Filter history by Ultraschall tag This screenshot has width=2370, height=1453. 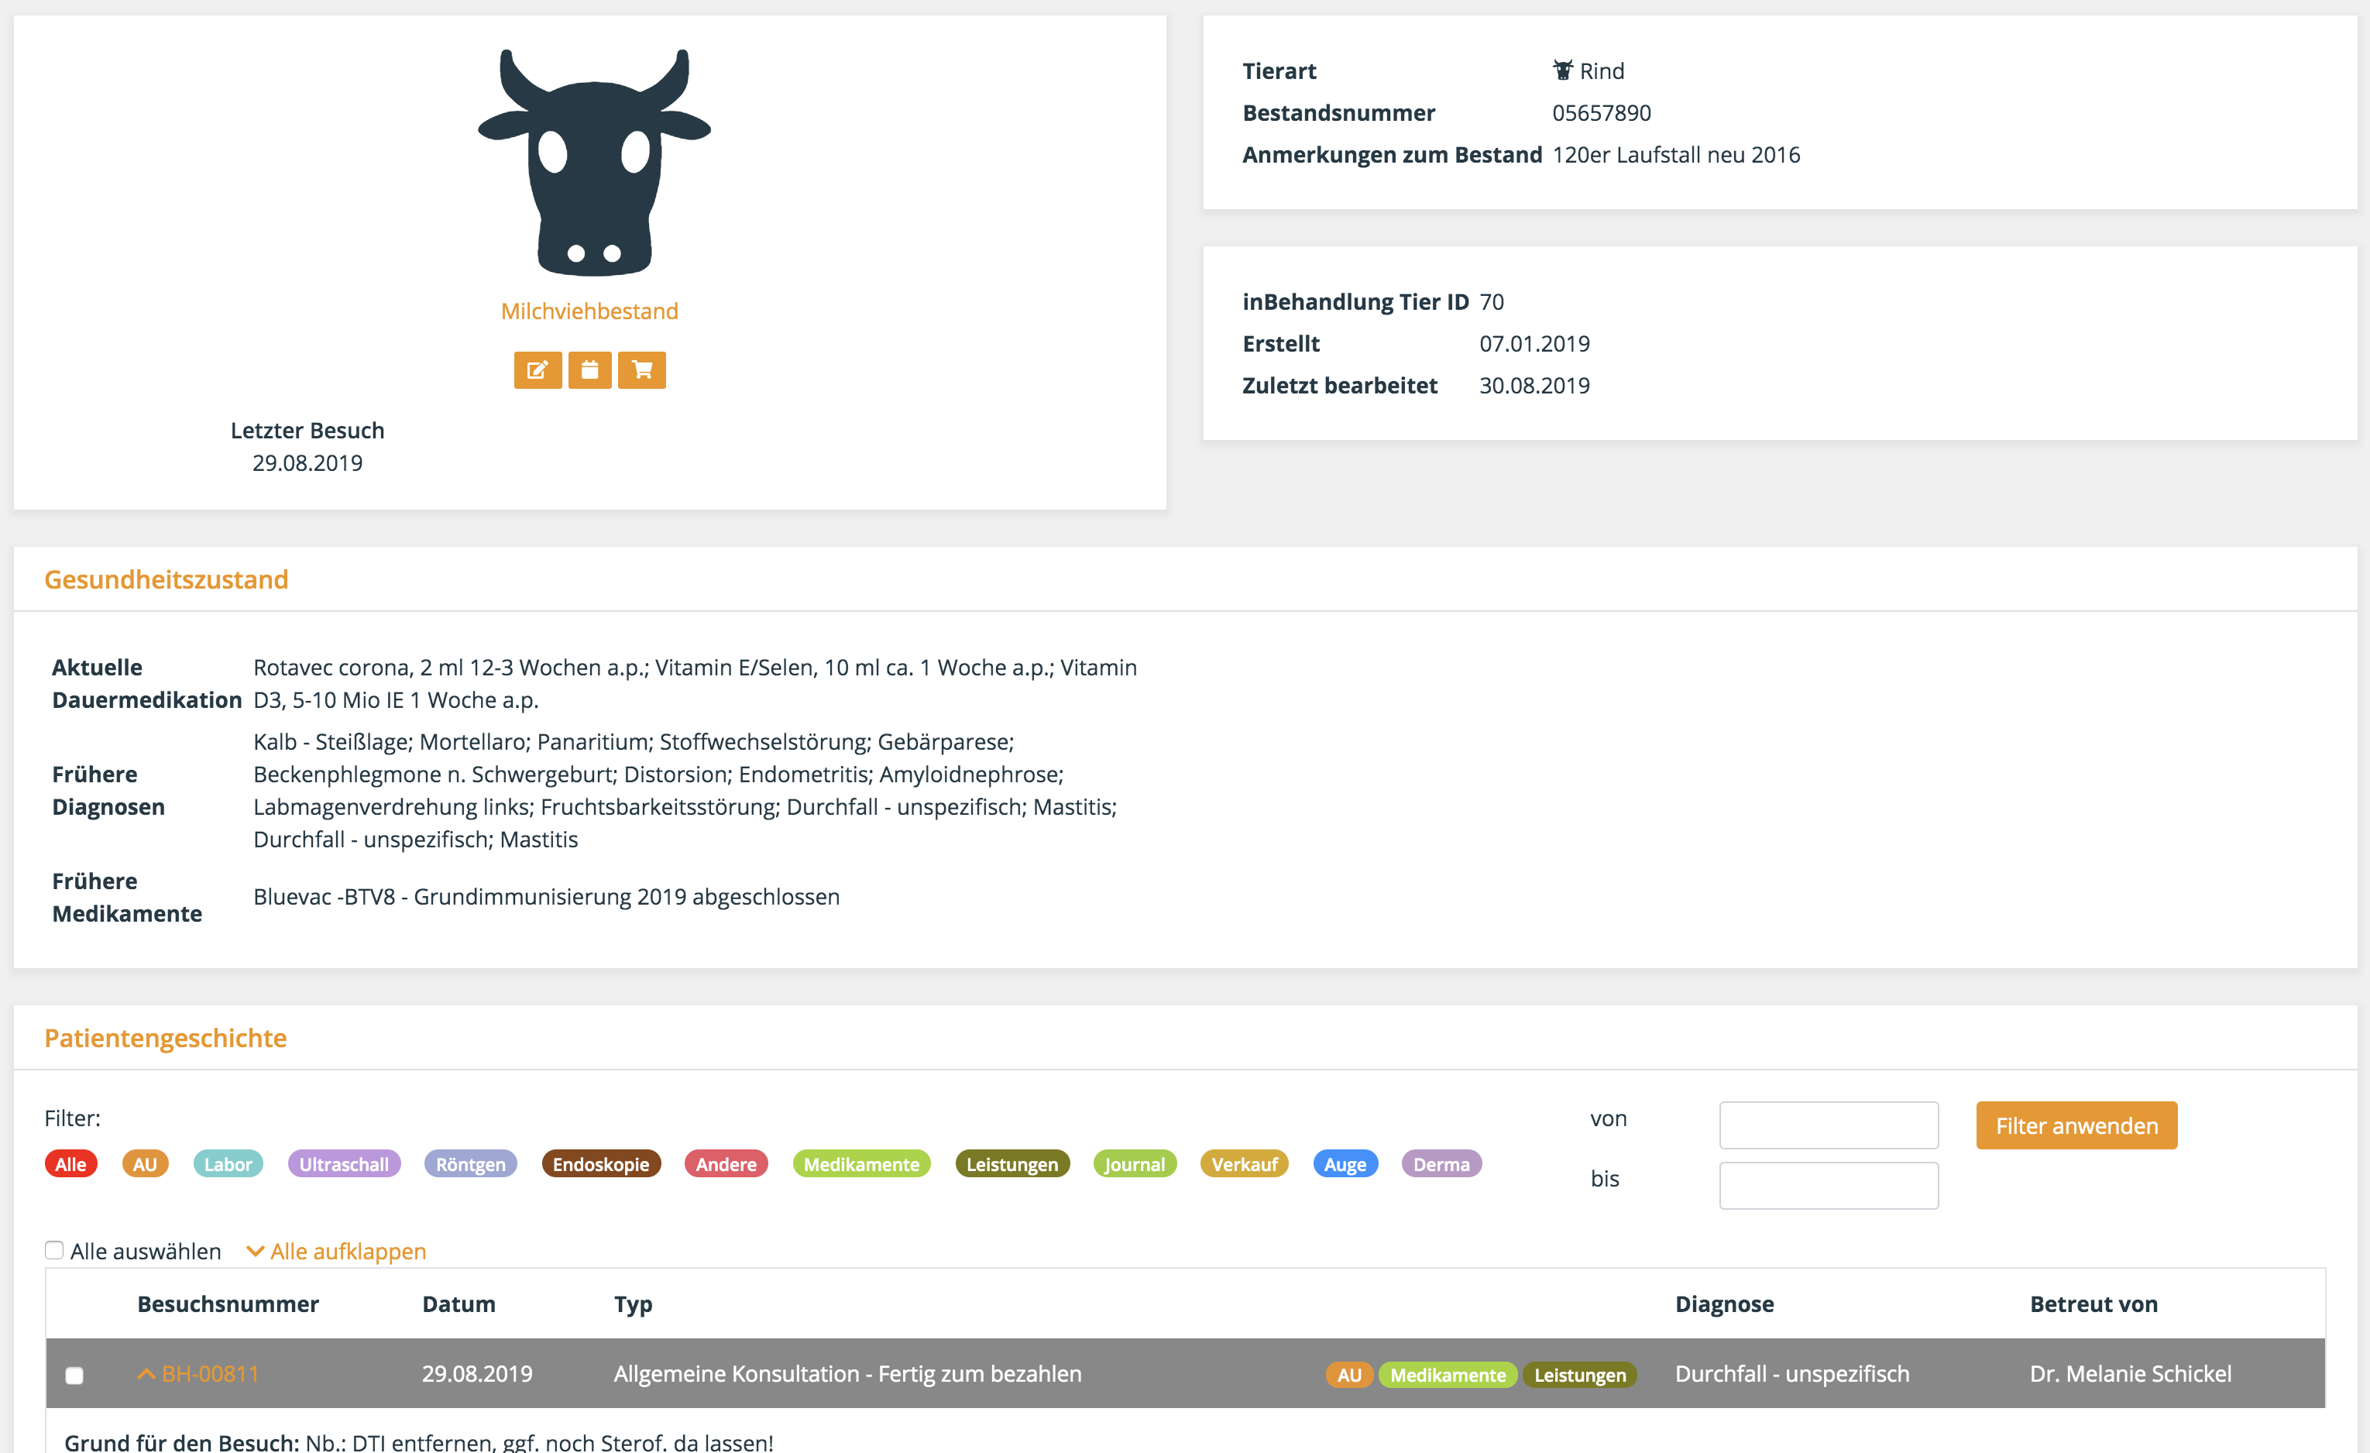point(345,1163)
